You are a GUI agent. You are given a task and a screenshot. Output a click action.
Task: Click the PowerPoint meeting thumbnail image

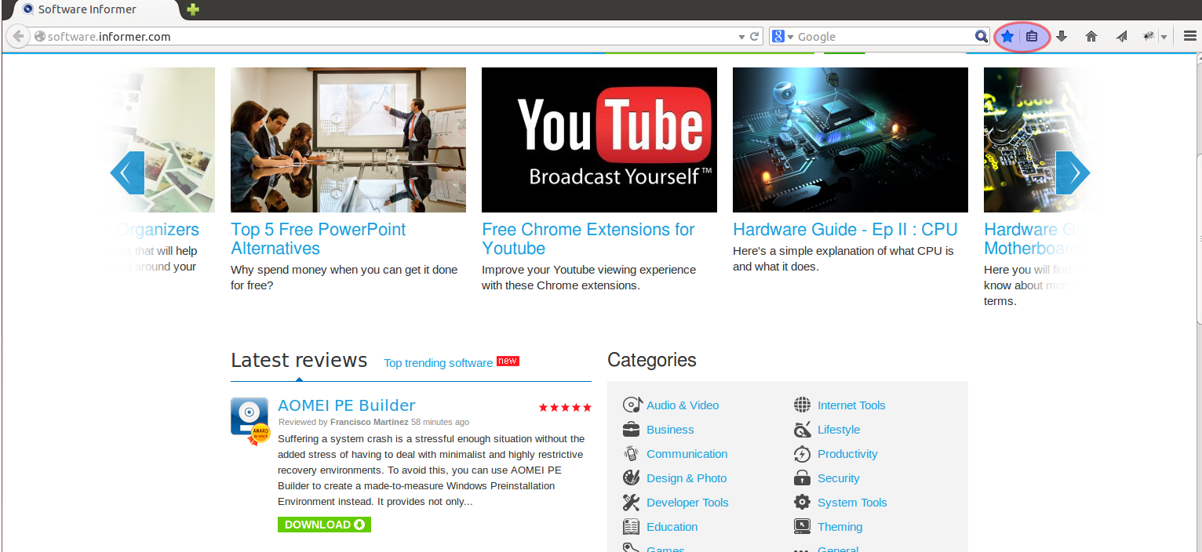(x=348, y=140)
